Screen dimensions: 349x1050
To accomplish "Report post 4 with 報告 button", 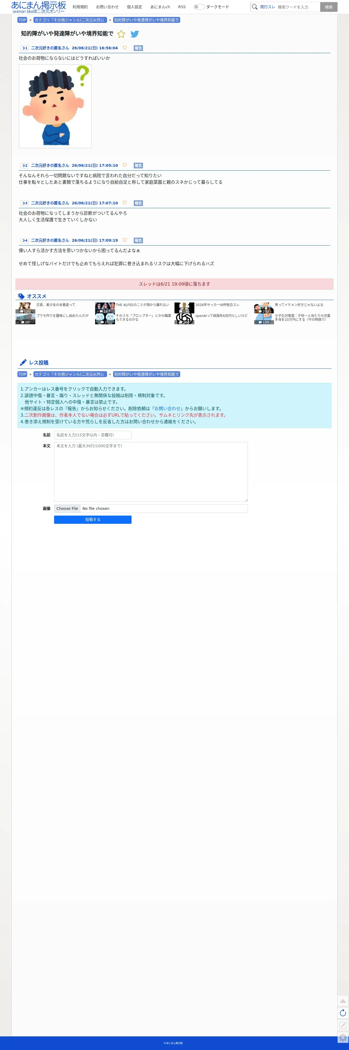I will (x=138, y=240).
